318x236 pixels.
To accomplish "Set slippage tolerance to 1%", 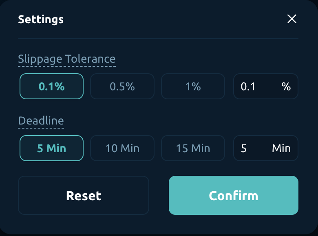I will [x=193, y=86].
